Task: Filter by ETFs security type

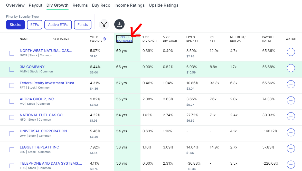Action: coord(35,25)
